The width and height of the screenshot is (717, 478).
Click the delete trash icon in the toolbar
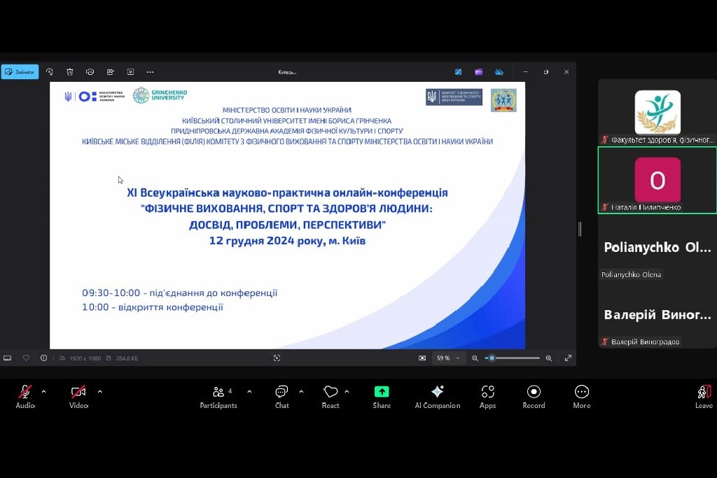(x=69, y=71)
